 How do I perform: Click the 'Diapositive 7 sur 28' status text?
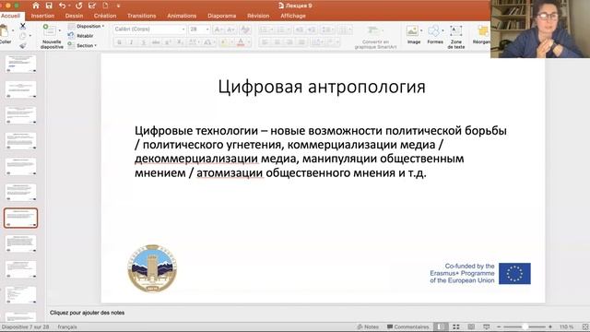pyautogui.click(x=25, y=326)
